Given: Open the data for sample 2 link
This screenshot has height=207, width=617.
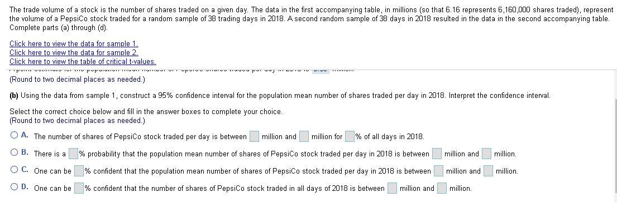Looking at the screenshot, I should tap(74, 52).
